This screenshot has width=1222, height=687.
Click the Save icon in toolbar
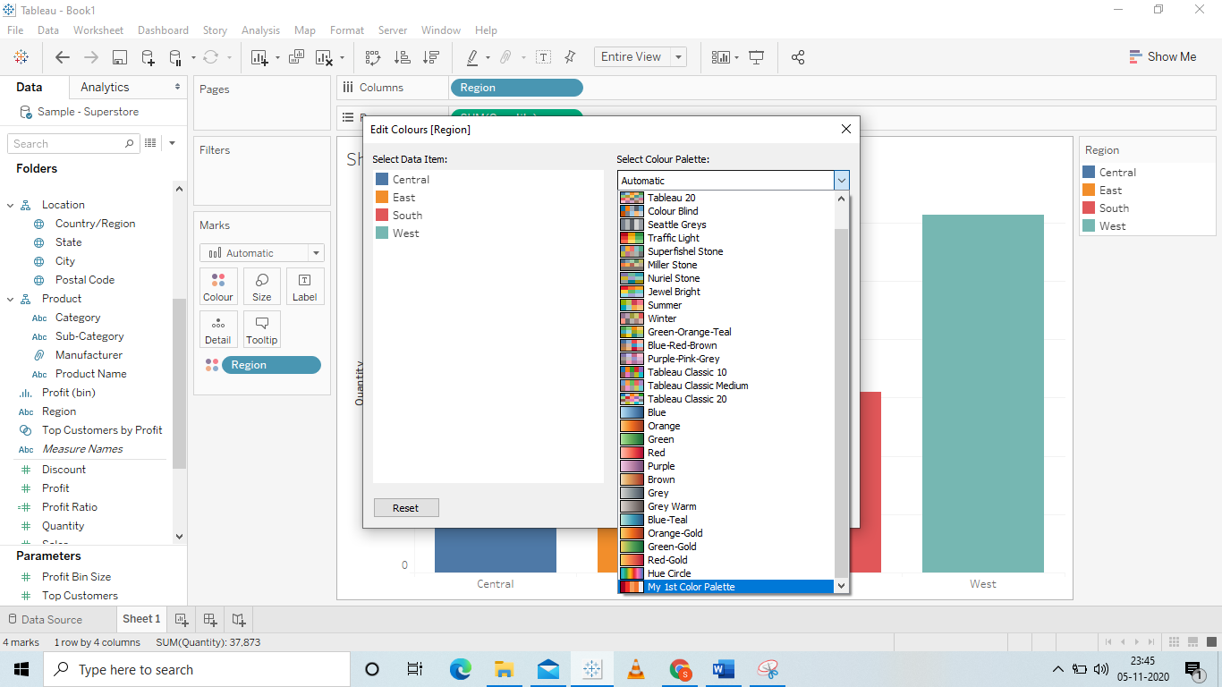pos(119,57)
